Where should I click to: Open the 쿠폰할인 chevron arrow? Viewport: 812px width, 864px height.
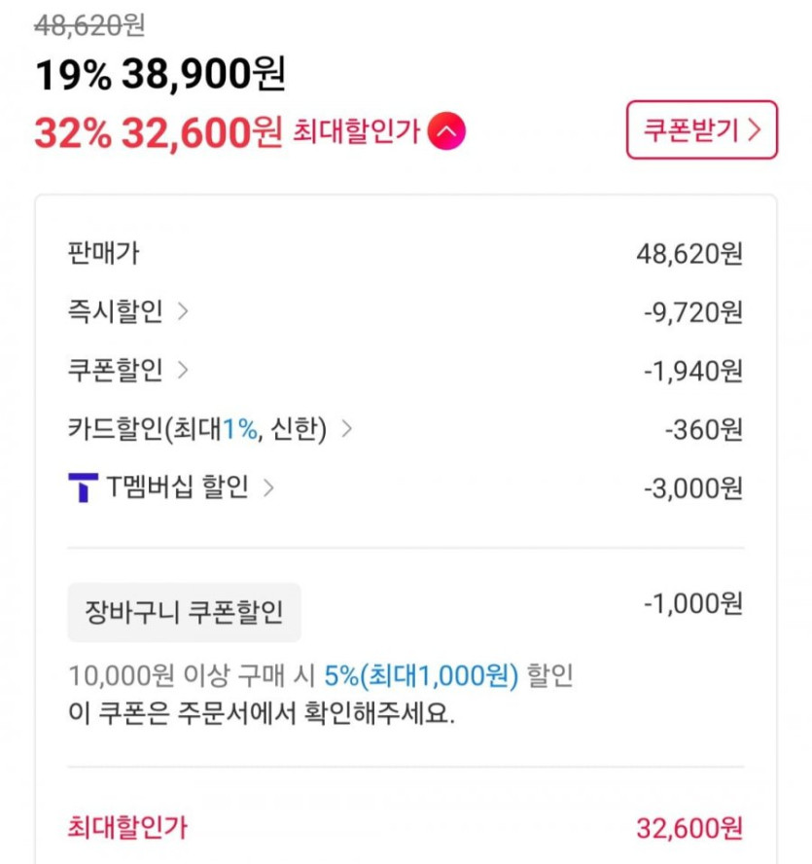pyautogui.click(x=184, y=371)
